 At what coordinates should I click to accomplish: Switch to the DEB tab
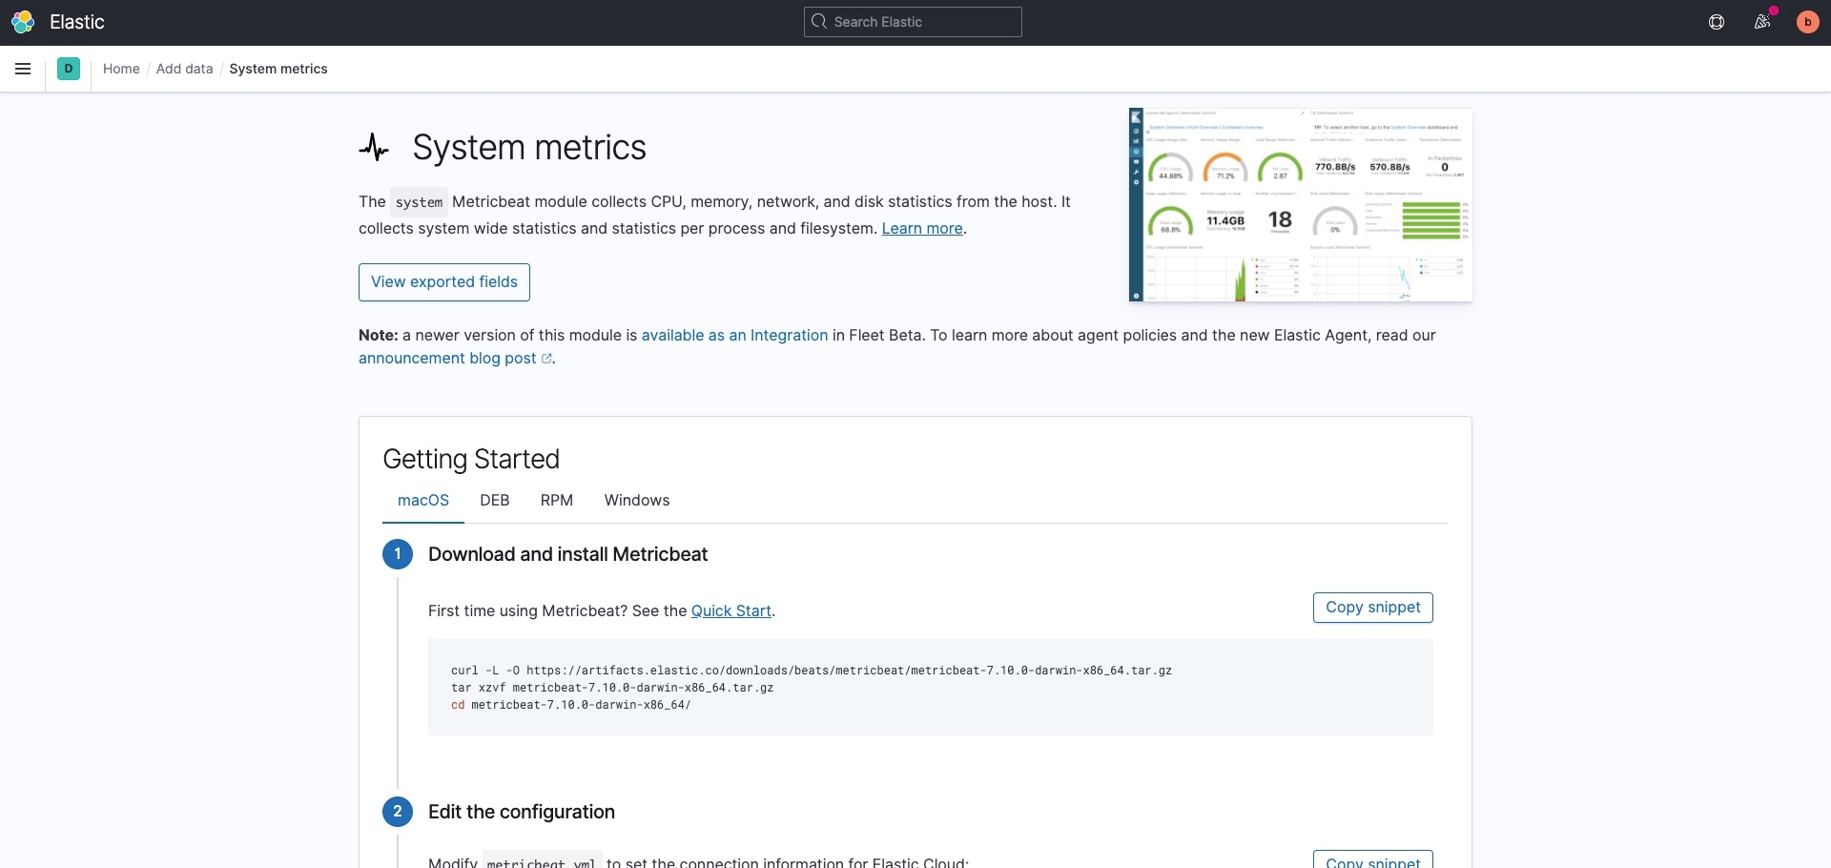click(495, 501)
